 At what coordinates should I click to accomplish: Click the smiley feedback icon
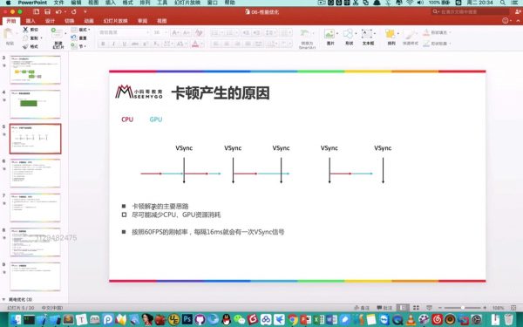pyautogui.click(x=506, y=21)
